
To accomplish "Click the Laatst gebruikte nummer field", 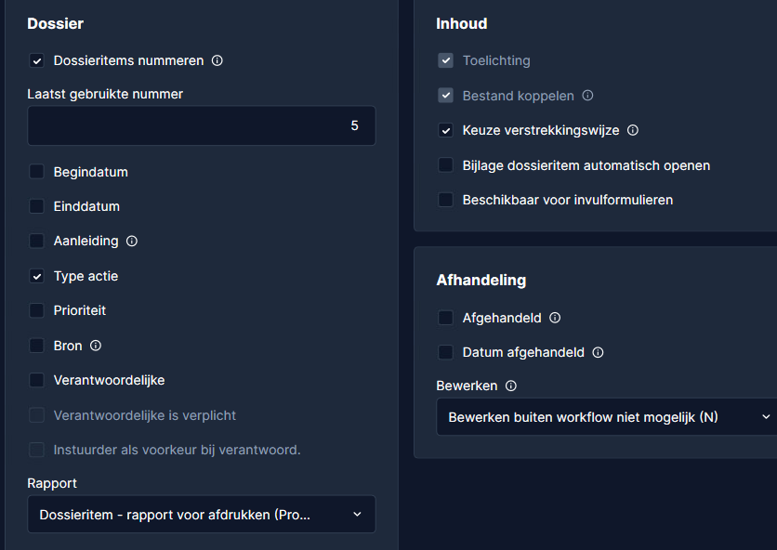I will pyautogui.click(x=201, y=125).
